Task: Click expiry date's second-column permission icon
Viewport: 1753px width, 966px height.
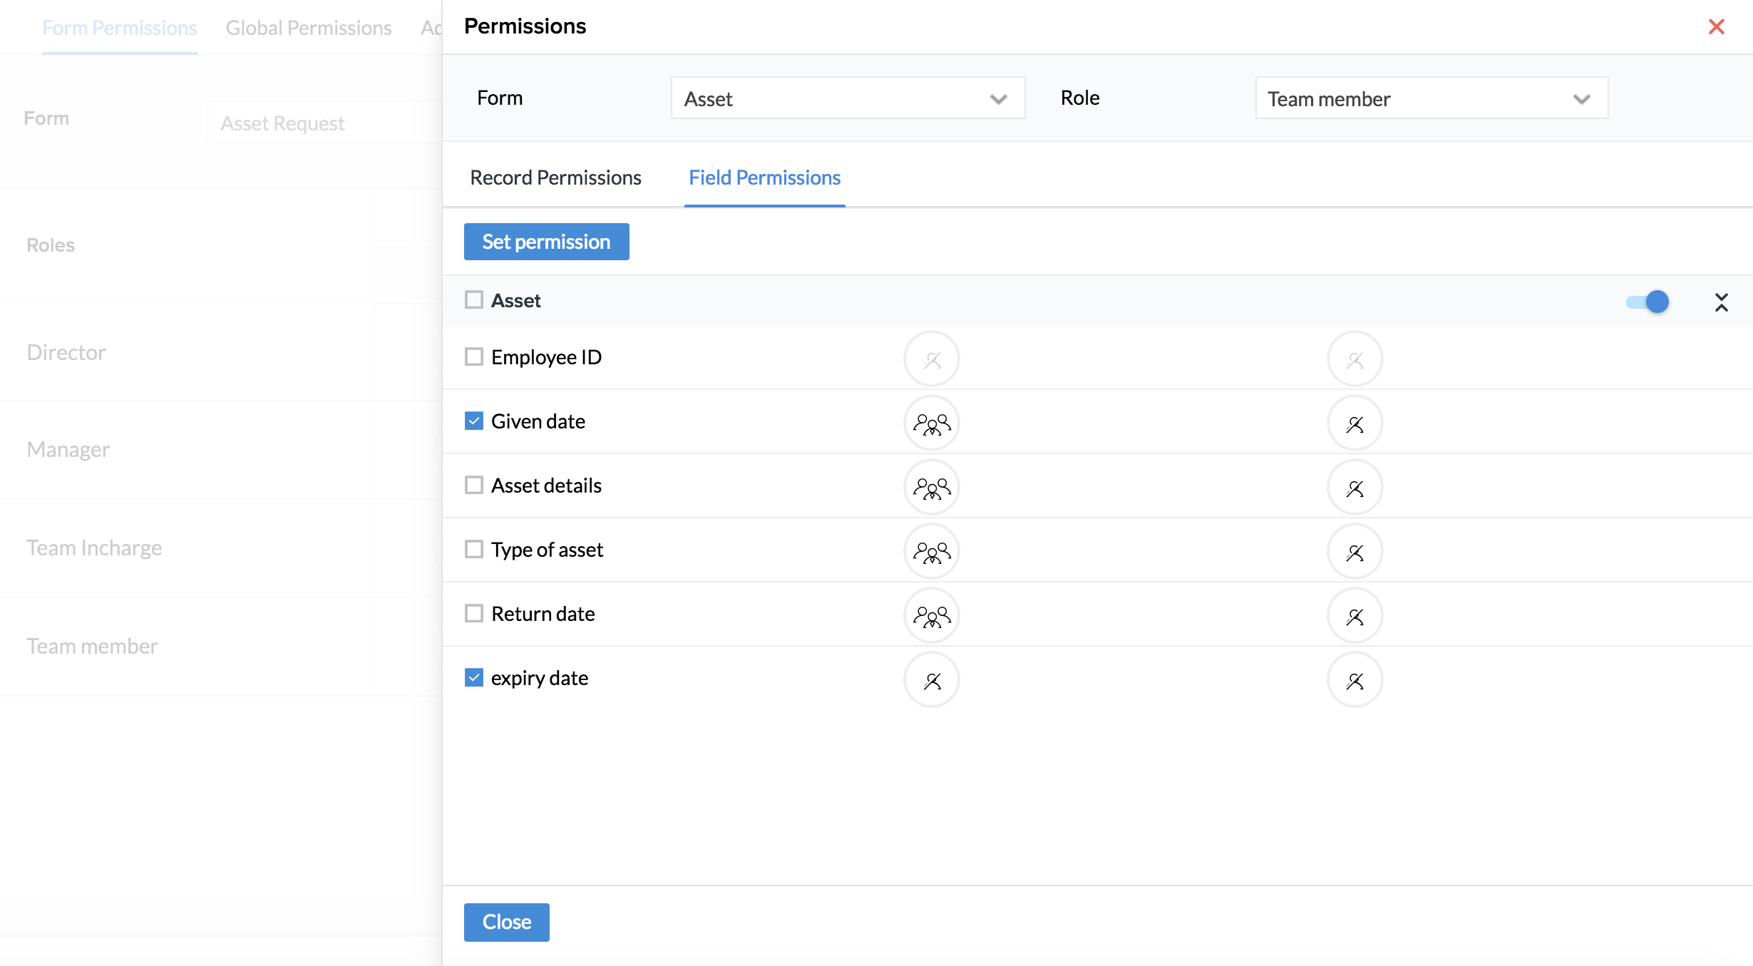Action: click(x=1354, y=680)
